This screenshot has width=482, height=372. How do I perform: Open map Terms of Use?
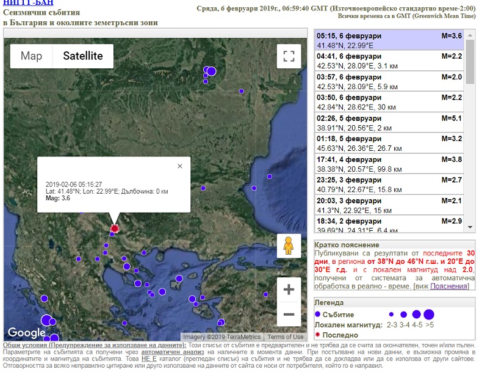(x=285, y=337)
